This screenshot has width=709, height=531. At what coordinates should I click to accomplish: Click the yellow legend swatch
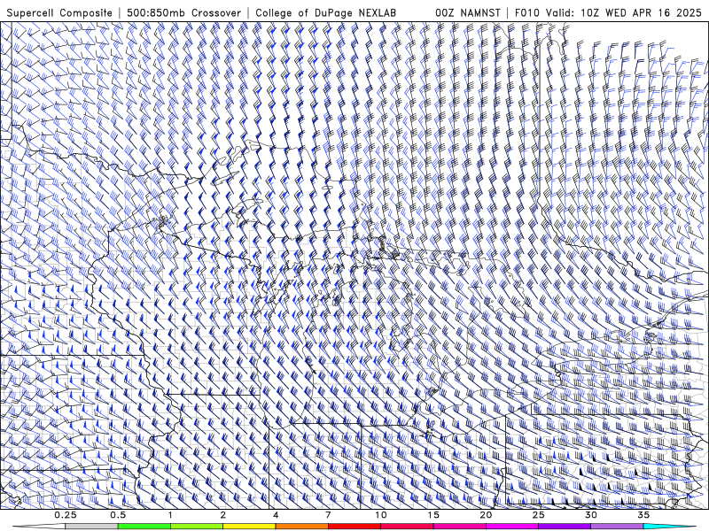[249, 527]
